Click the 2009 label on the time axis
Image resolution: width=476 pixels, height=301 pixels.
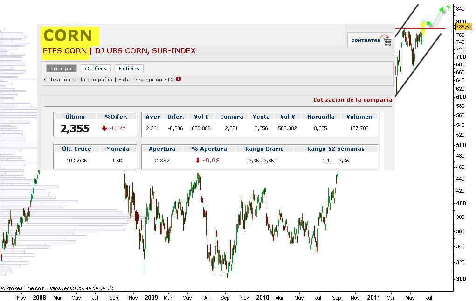(x=151, y=297)
